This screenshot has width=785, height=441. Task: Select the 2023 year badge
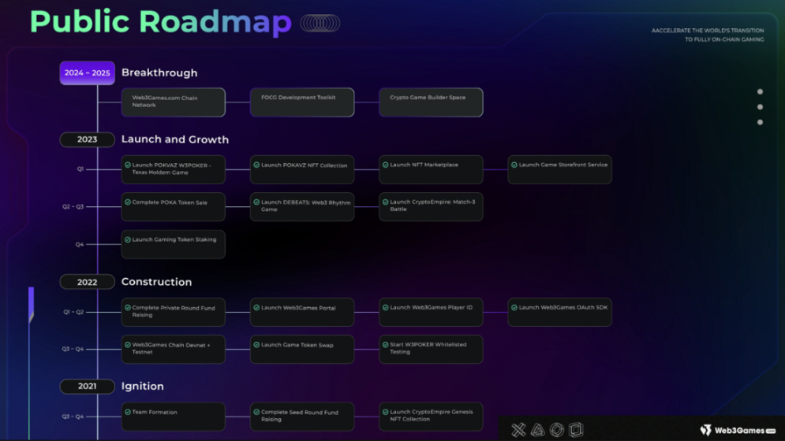click(x=88, y=139)
